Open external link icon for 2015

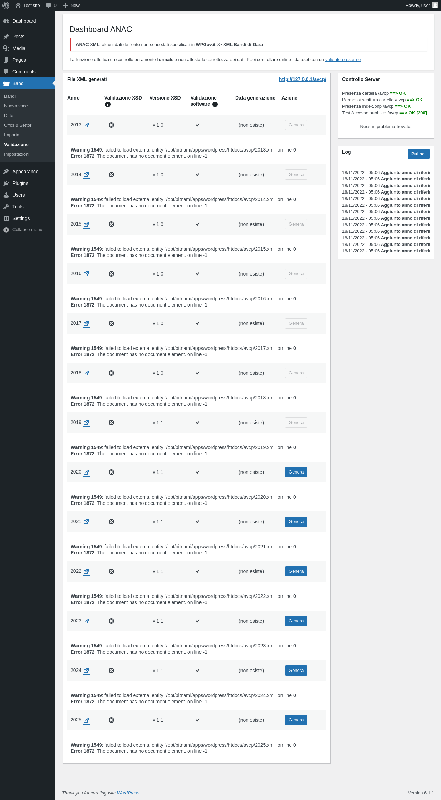point(86,224)
